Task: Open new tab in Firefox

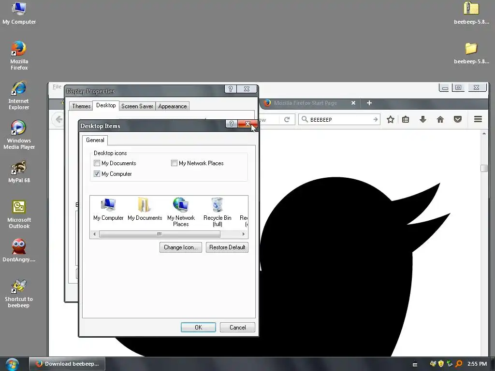Action: (x=369, y=103)
